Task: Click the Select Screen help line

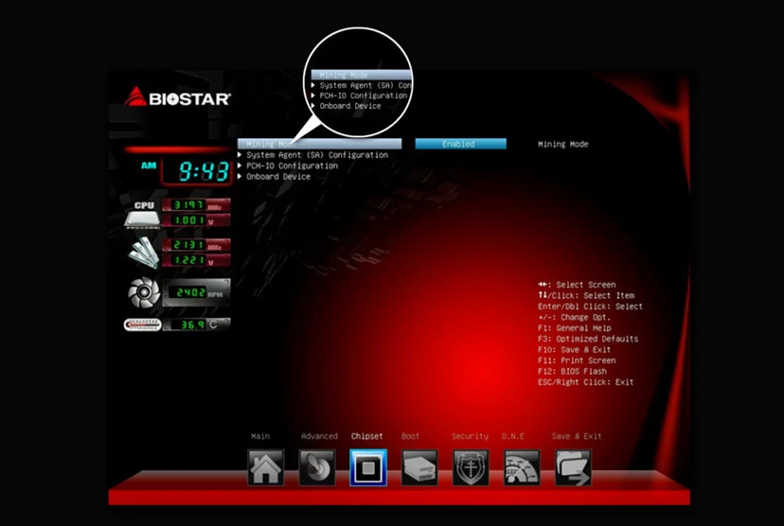Action: [x=577, y=285]
